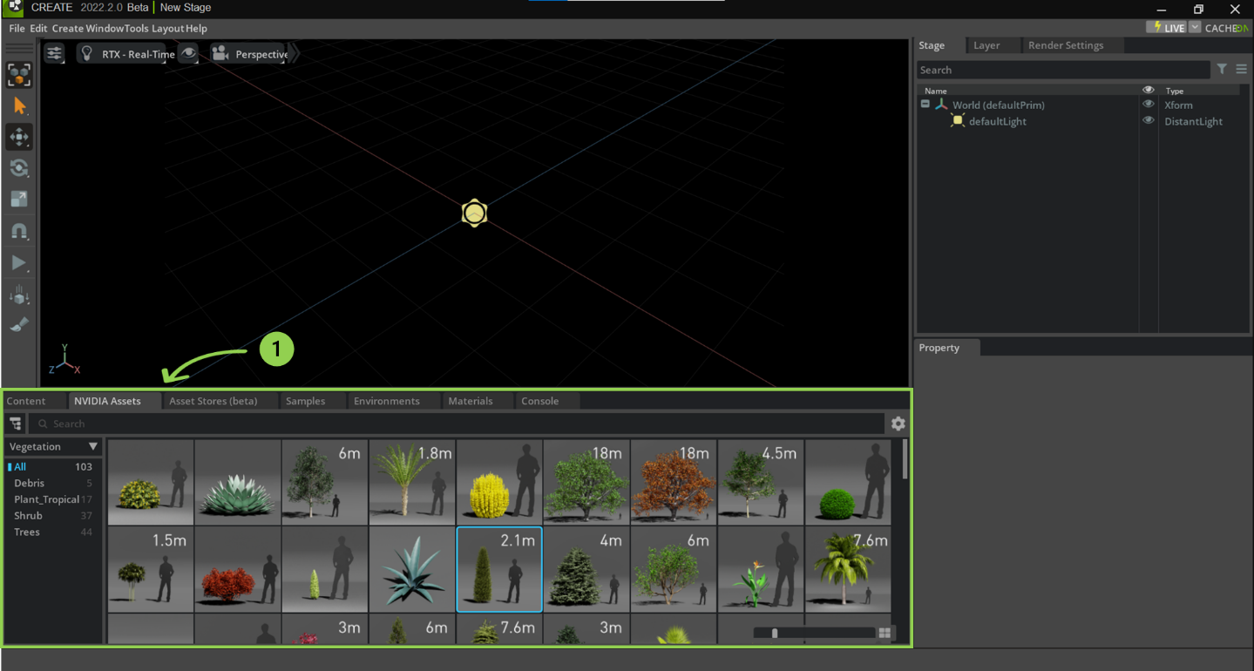Open the Create menu
This screenshot has width=1254, height=671.
coord(68,28)
